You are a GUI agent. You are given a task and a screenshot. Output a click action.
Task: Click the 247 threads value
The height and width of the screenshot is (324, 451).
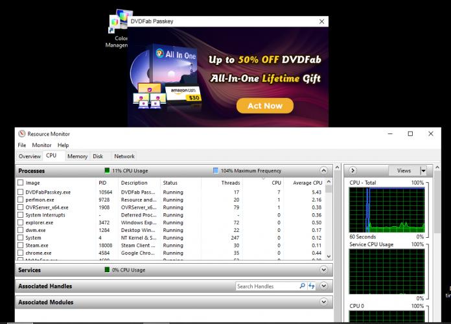(235, 238)
